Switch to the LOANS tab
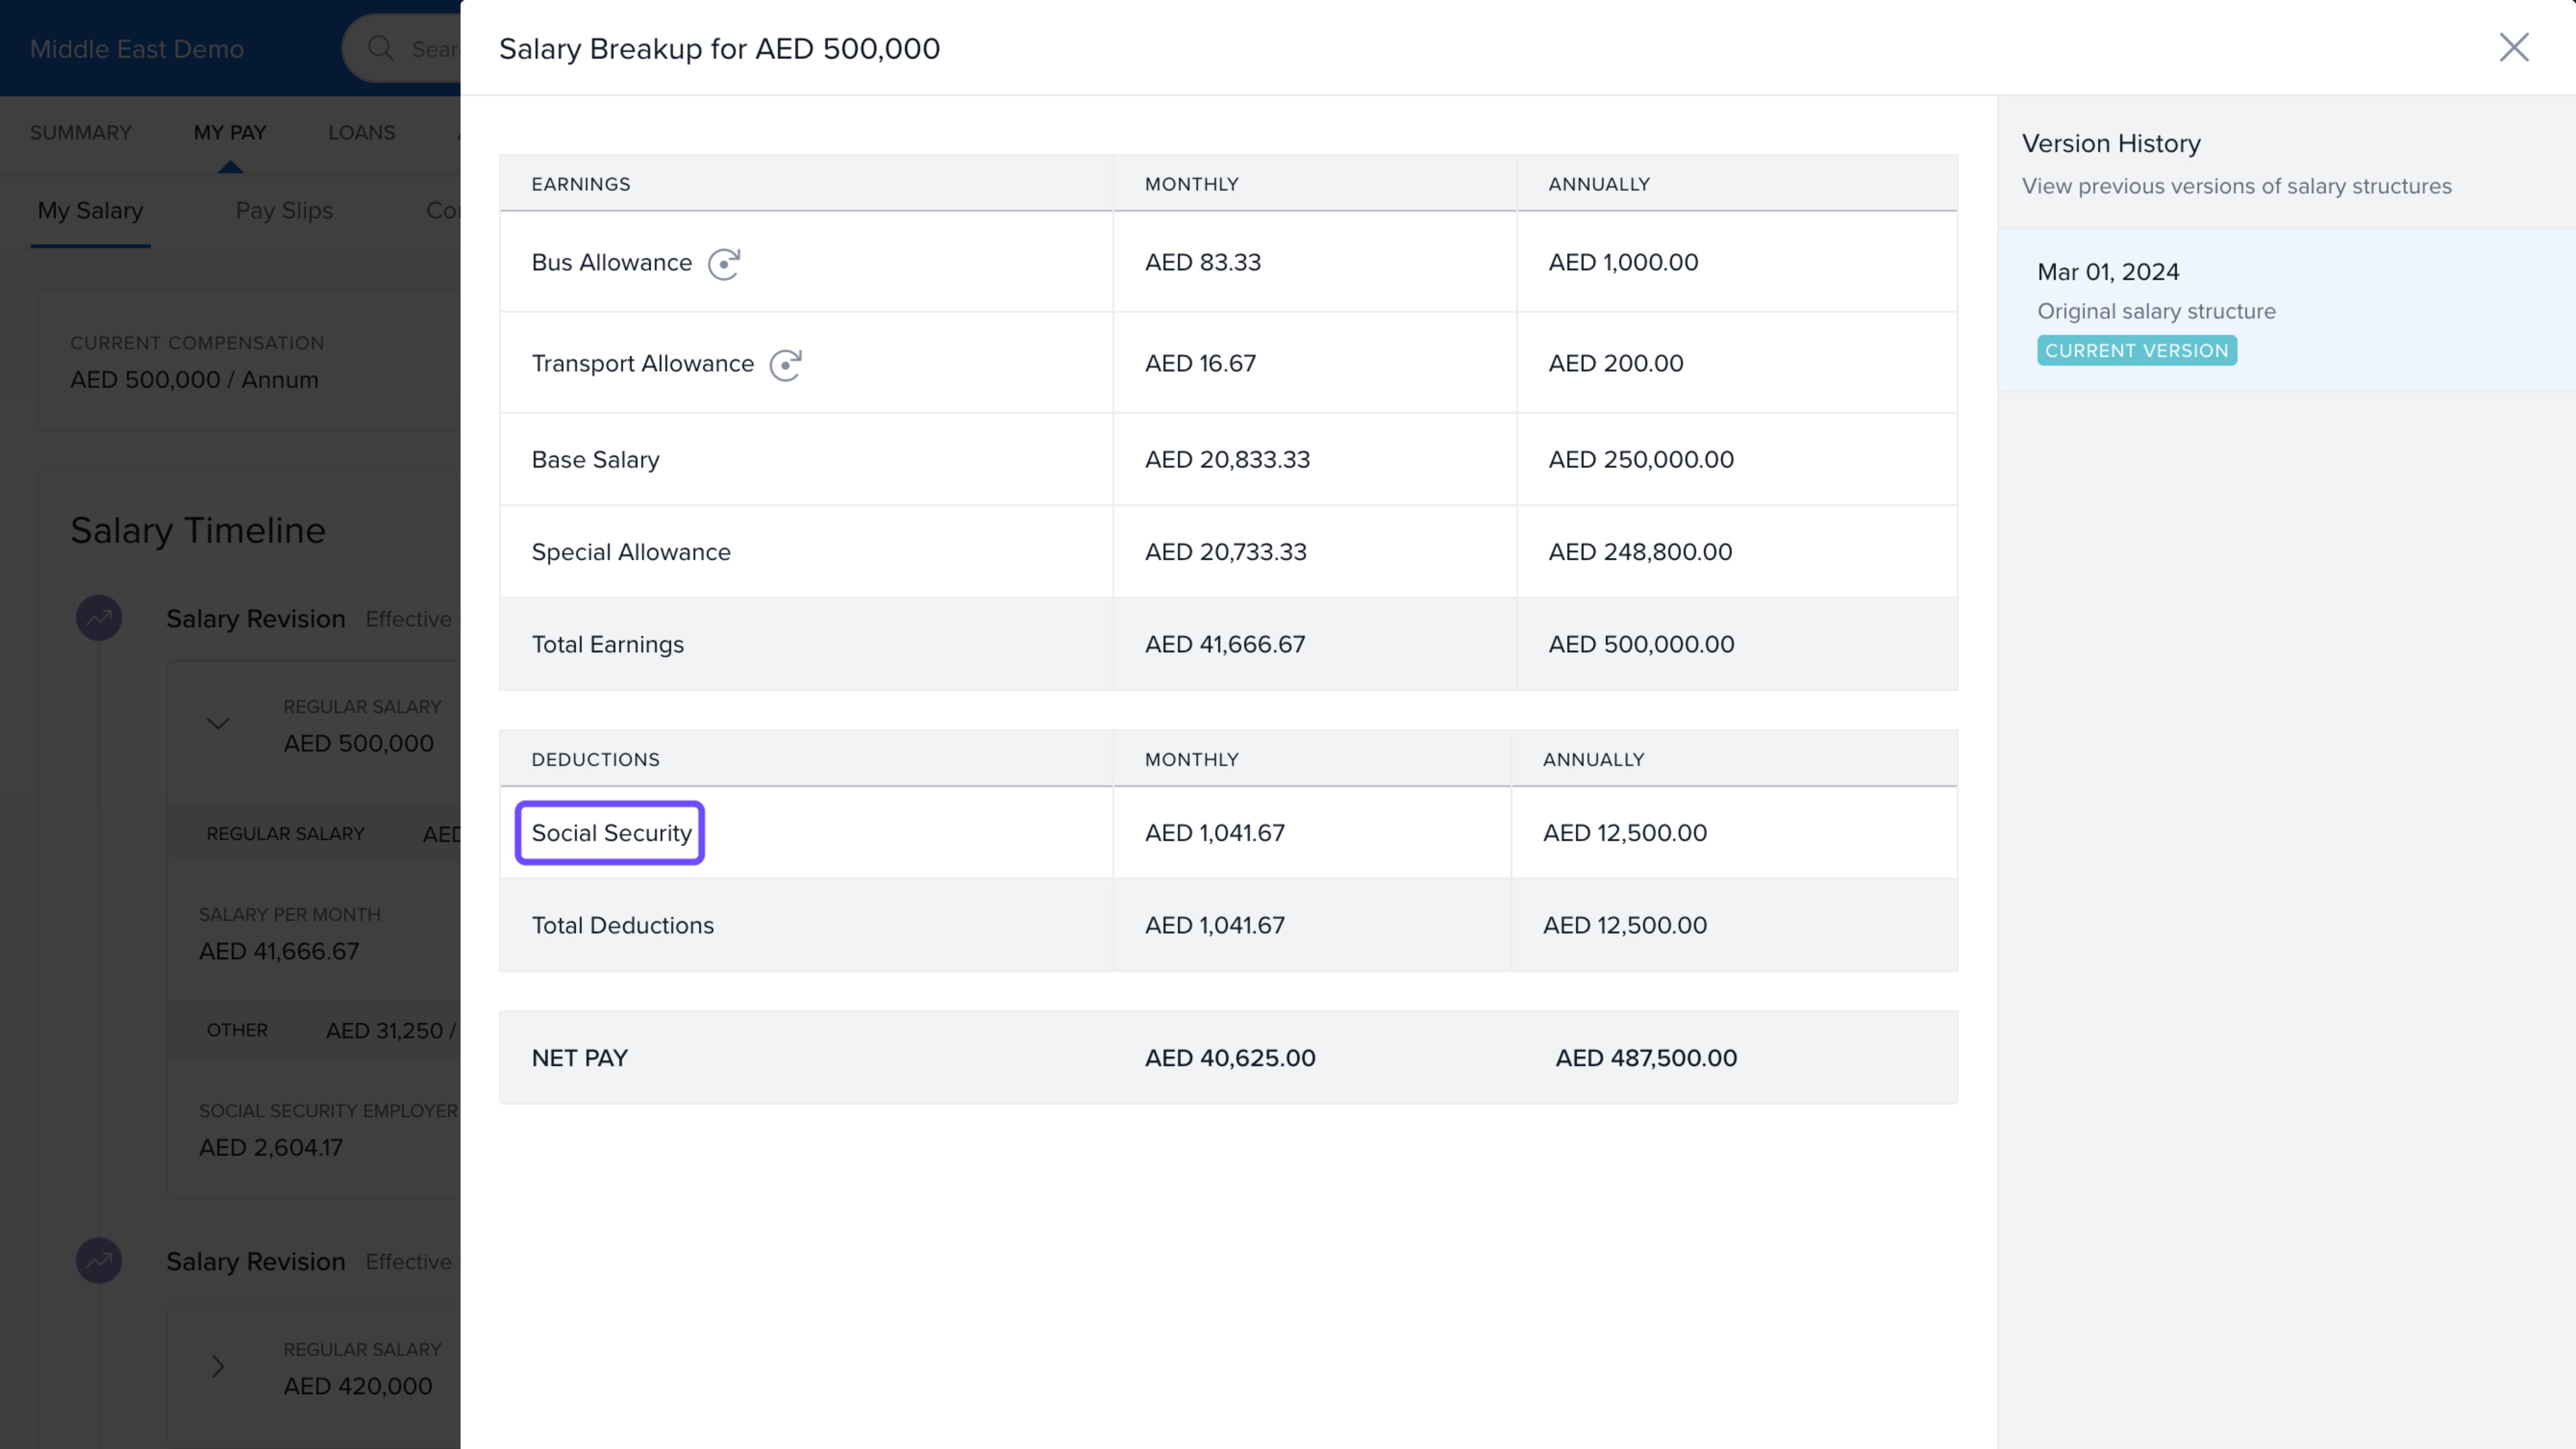The image size is (2576, 1449). [361, 133]
